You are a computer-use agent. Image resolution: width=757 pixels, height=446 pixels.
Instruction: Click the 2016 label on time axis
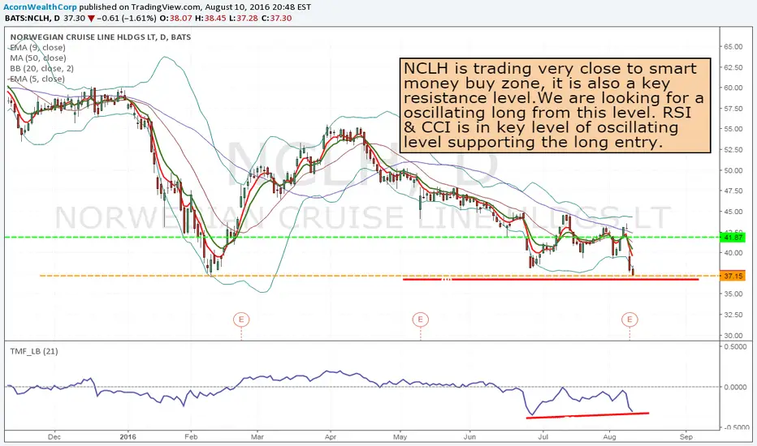(x=128, y=437)
